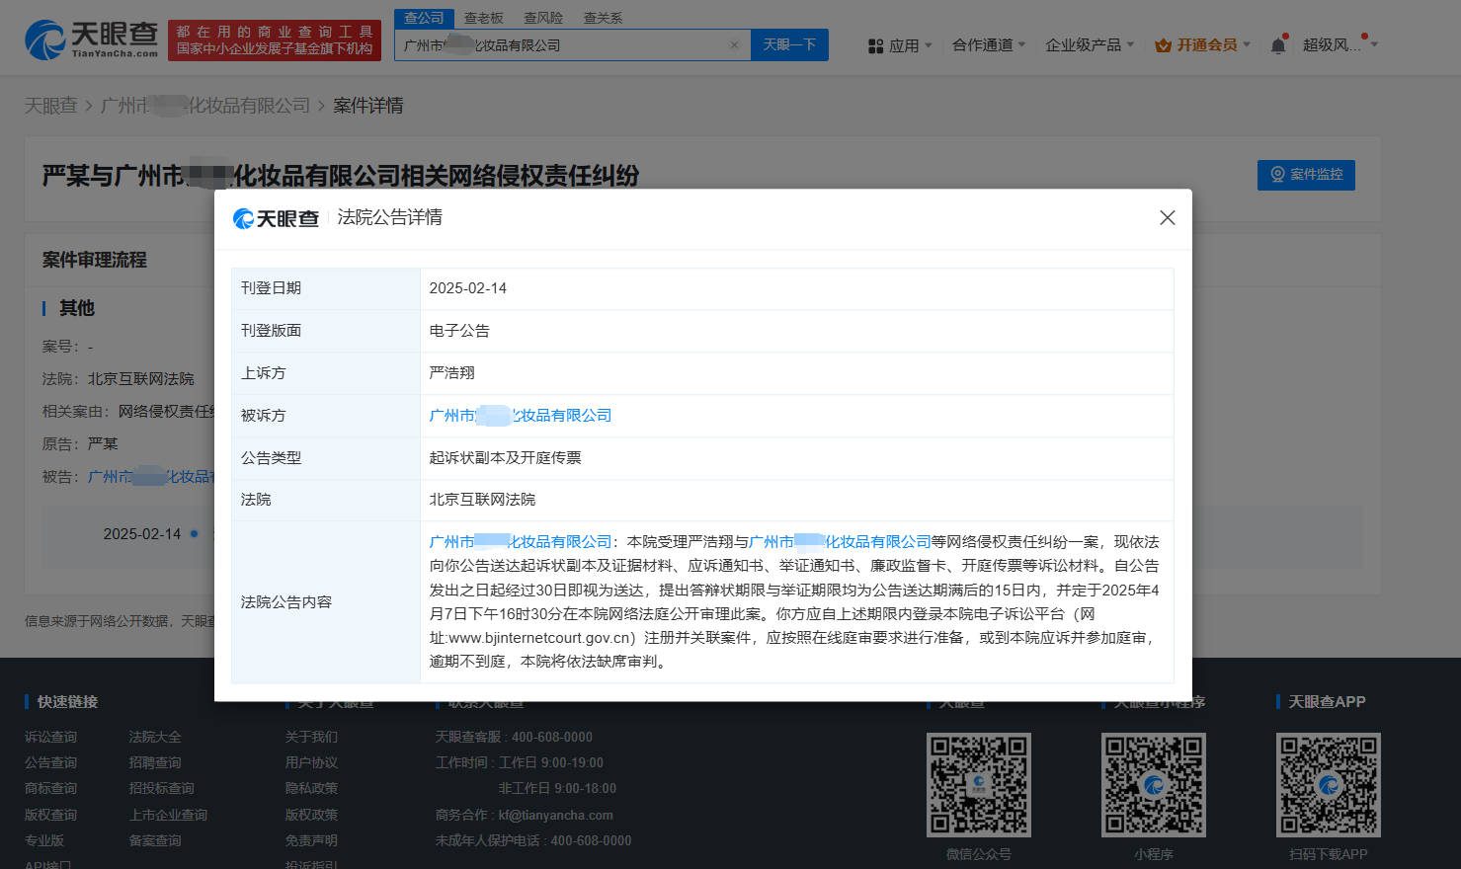Open 用户协议 footer link

311,762
